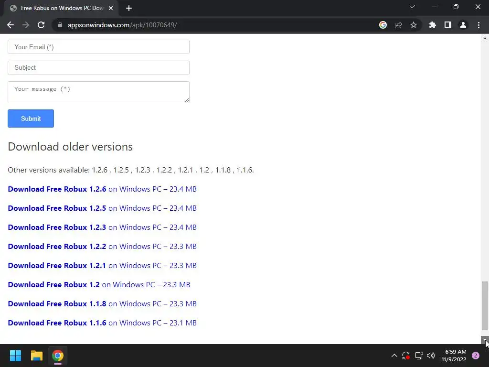Viewport: 489px width, 367px height.
Task: Open volume control tray icon
Action: [x=431, y=356]
